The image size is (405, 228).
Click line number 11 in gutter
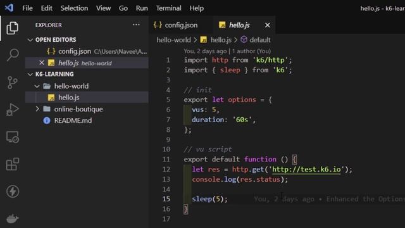166,159
